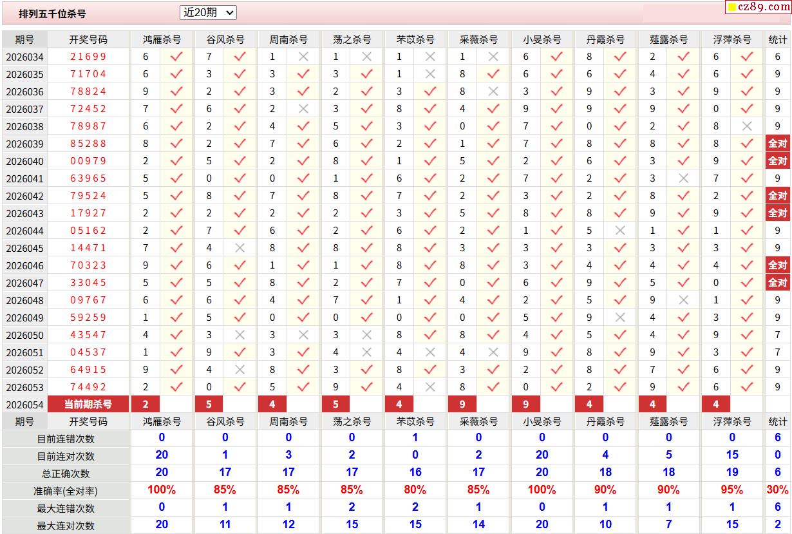Image resolution: width=792 pixels, height=534 pixels.
Task: Click the red 当前期杀号 label cell
Action: tap(88, 405)
